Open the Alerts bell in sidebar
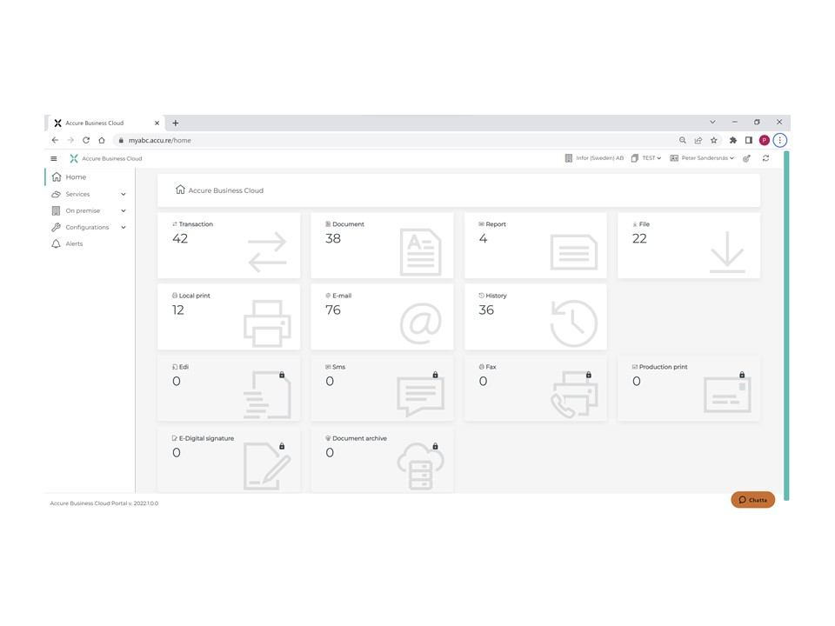835x626 pixels. [x=77, y=243]
